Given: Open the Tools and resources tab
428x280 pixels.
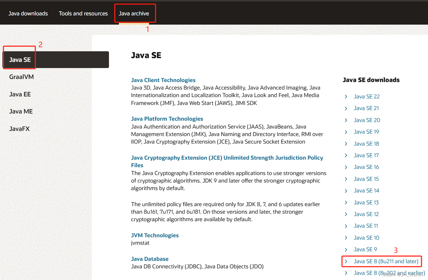Looking at the screenshot, I should pyautogui.click(x=83, y=14).
